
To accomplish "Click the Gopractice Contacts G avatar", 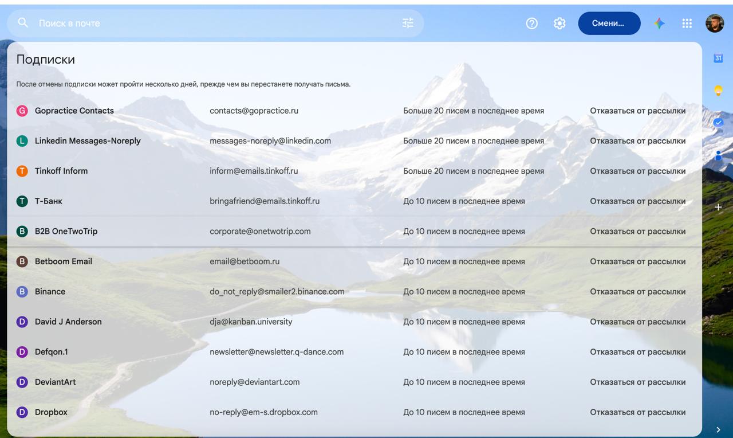I will (x=22, y=111).
